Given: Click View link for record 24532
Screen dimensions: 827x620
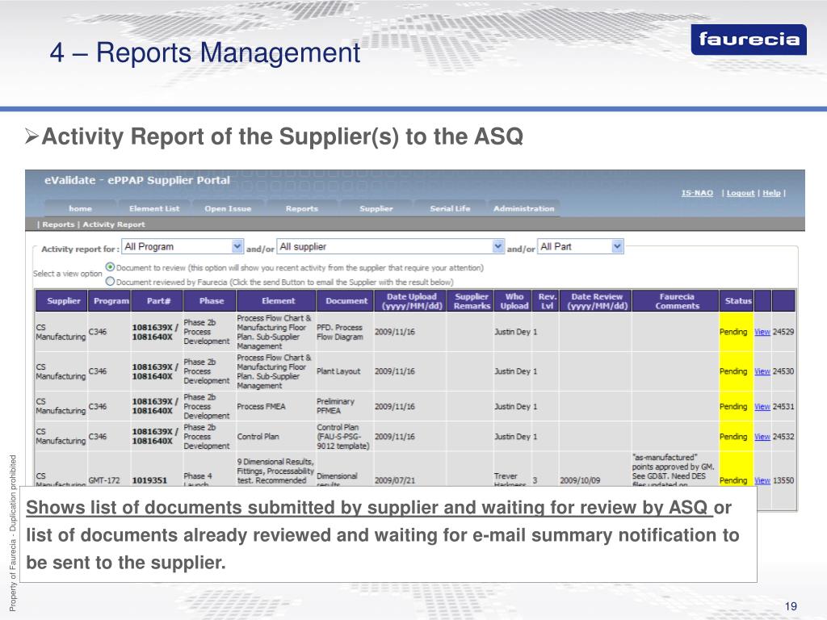Looking at the screenshot, I should coord(762,437).
